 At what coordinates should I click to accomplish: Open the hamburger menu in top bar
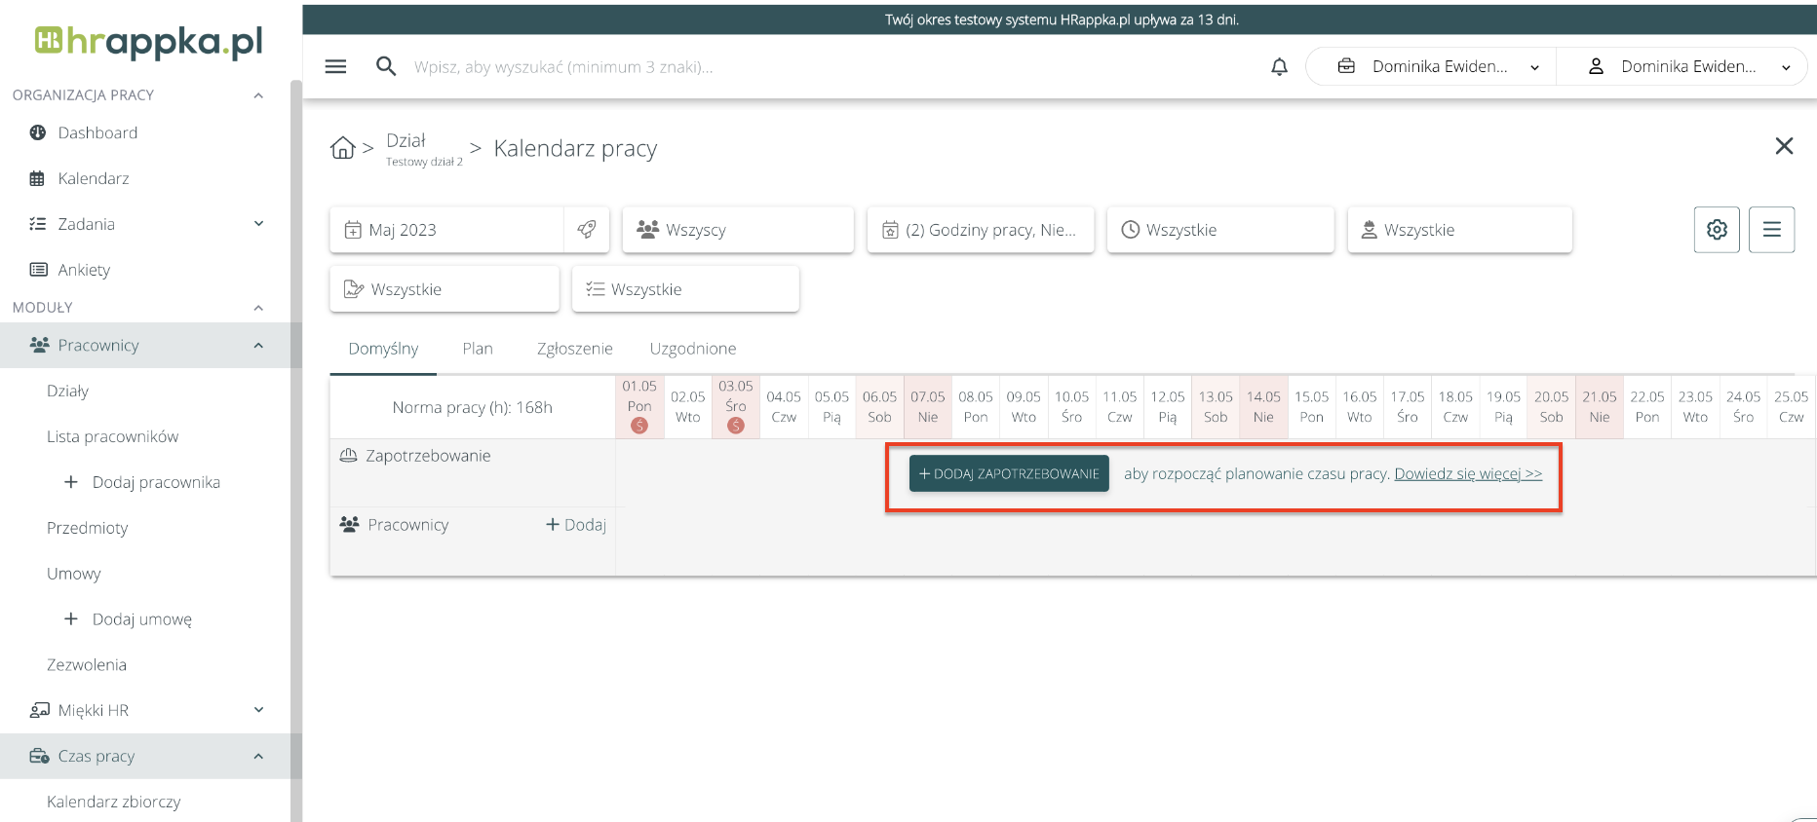point(335,66)
